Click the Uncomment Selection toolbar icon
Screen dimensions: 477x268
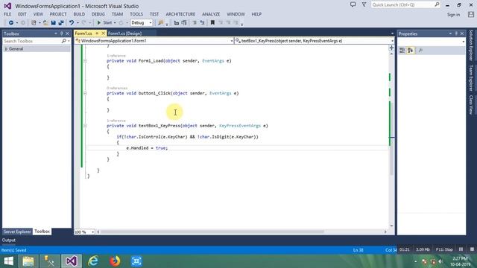pyautogui.click(x=202, y=23)
